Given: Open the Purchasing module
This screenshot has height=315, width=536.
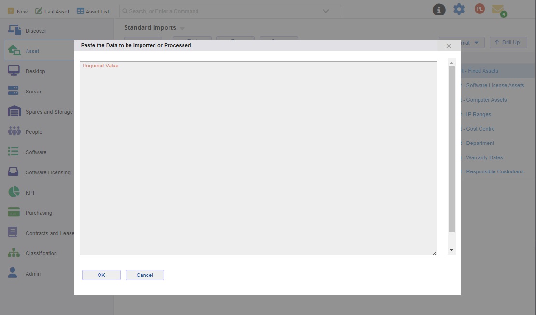Looking at the screenshot, I should tap(13, 212).
